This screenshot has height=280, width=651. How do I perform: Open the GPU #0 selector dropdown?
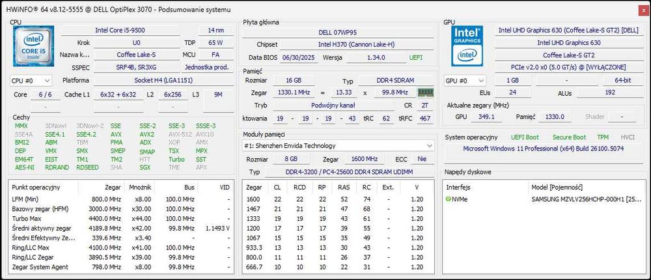tap(465, 81)
